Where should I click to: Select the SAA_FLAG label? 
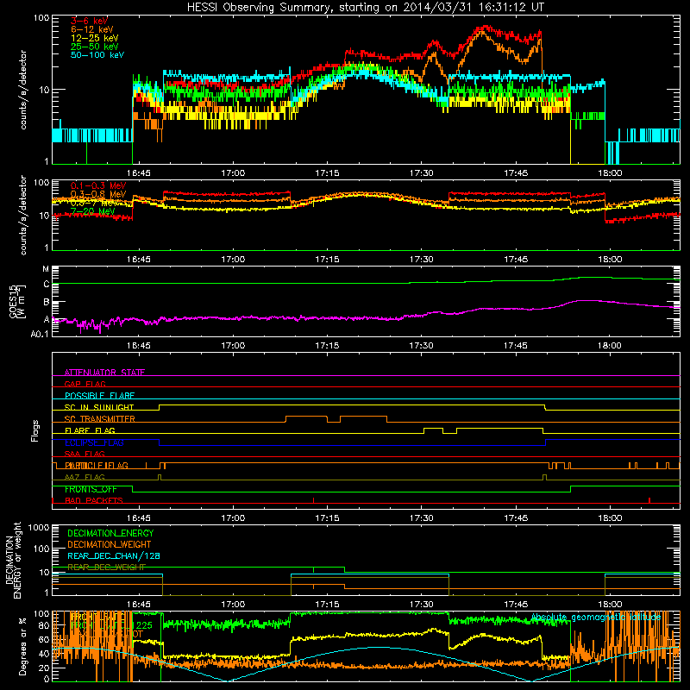point(85,454)
